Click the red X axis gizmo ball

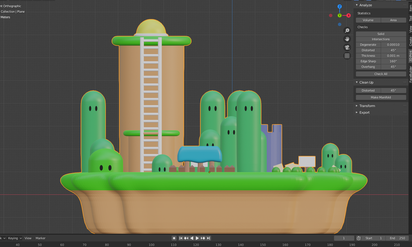point(348,16)
